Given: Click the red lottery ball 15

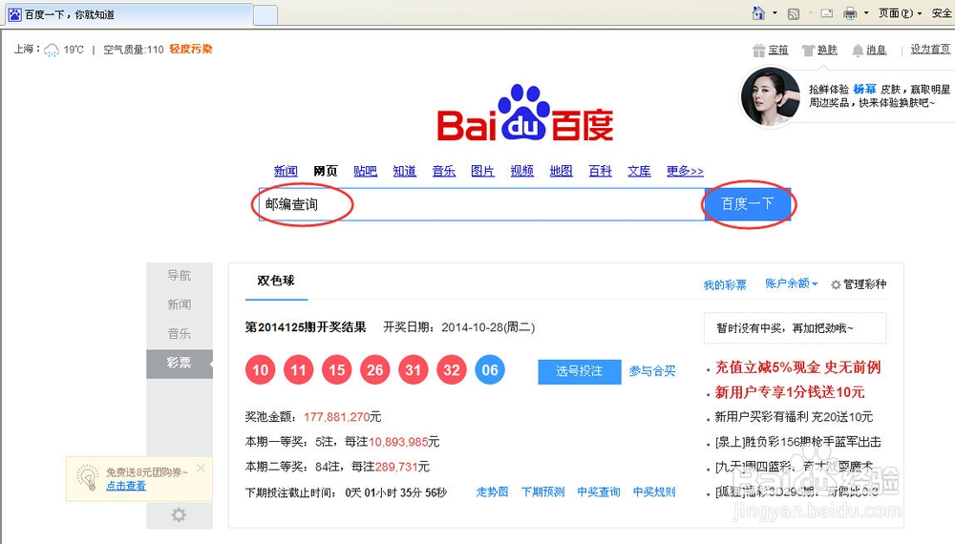Looking at the screenshot, I should click(x=337, y=370).
